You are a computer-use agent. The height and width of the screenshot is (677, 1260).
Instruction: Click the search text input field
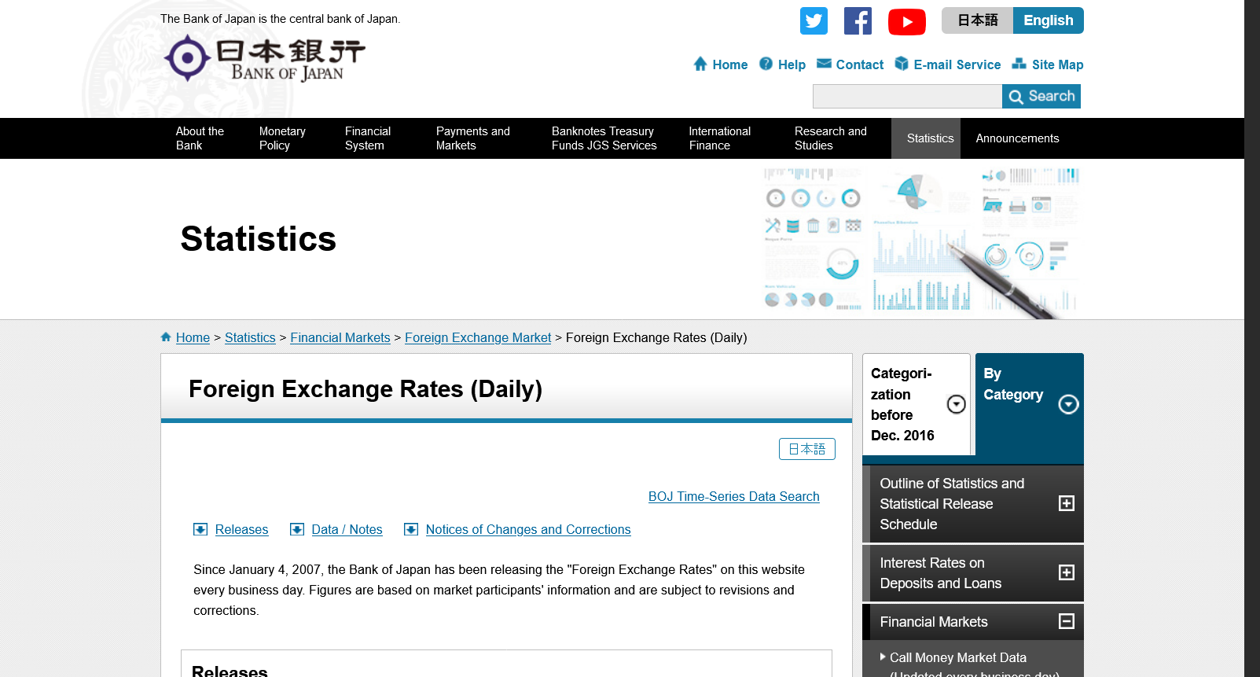[x=907, y=97]
